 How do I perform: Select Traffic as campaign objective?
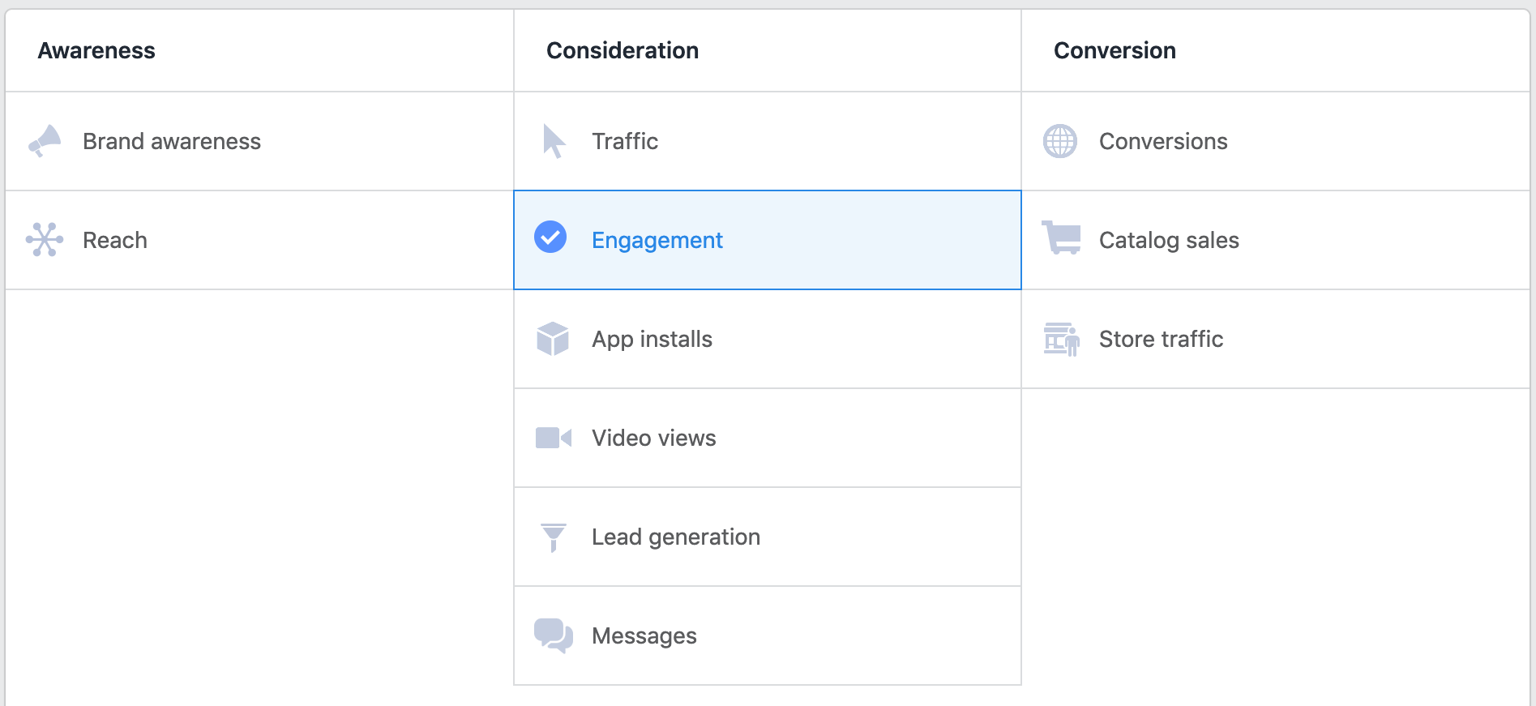(x=625, y=141)
